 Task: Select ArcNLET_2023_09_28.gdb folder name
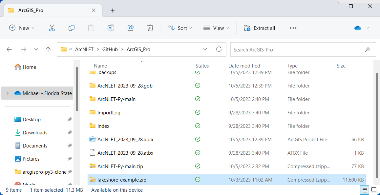pos(125,86)
